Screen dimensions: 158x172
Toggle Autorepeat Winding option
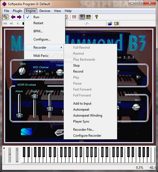click(x=91, y=115)
